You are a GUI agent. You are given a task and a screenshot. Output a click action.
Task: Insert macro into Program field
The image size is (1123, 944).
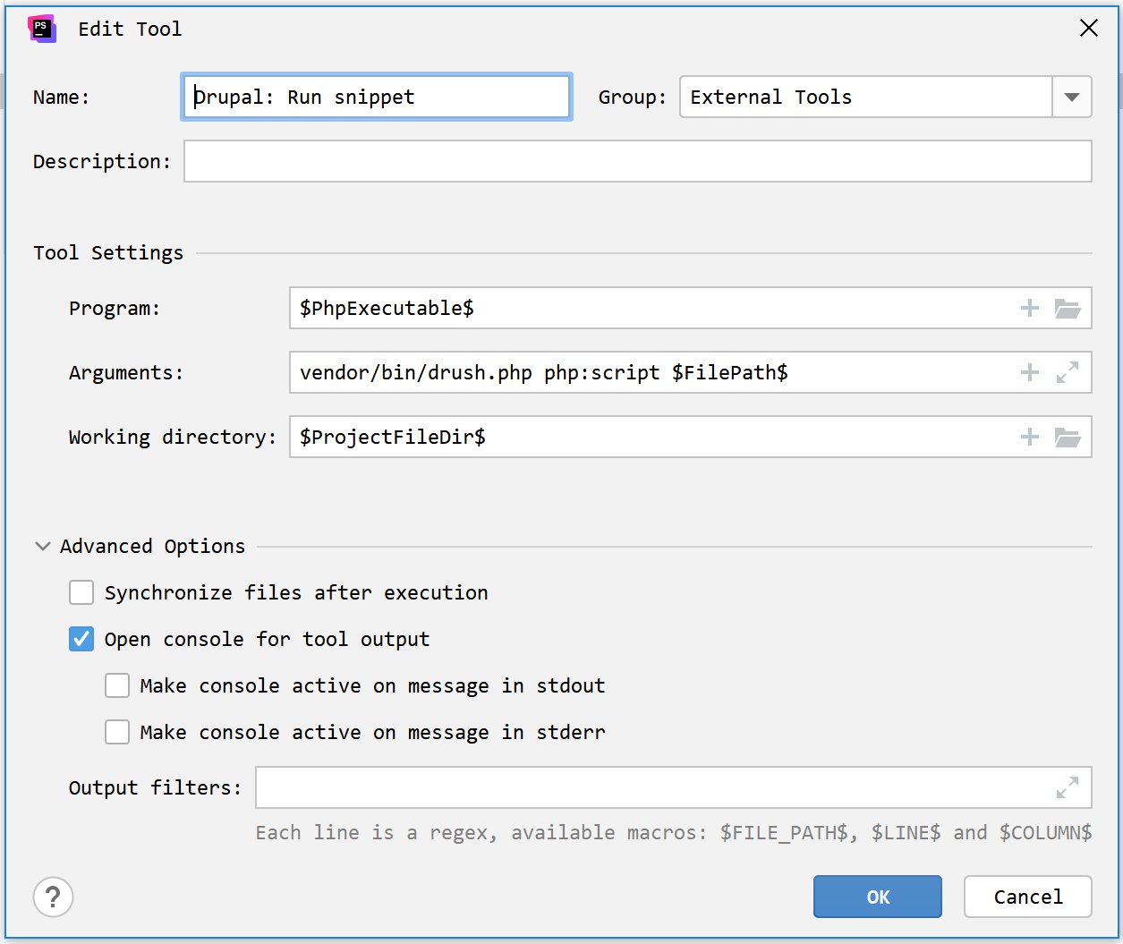pos(1030,308)
